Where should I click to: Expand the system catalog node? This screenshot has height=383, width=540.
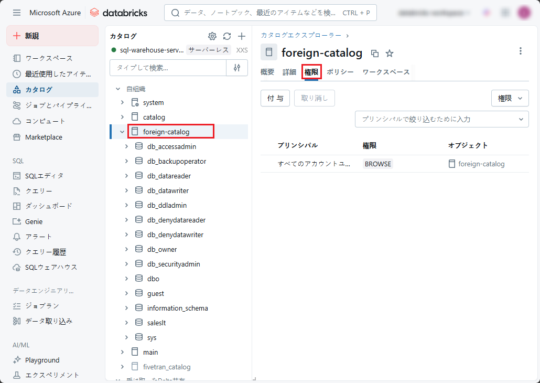pyautogui.click(x=122, y=102)
